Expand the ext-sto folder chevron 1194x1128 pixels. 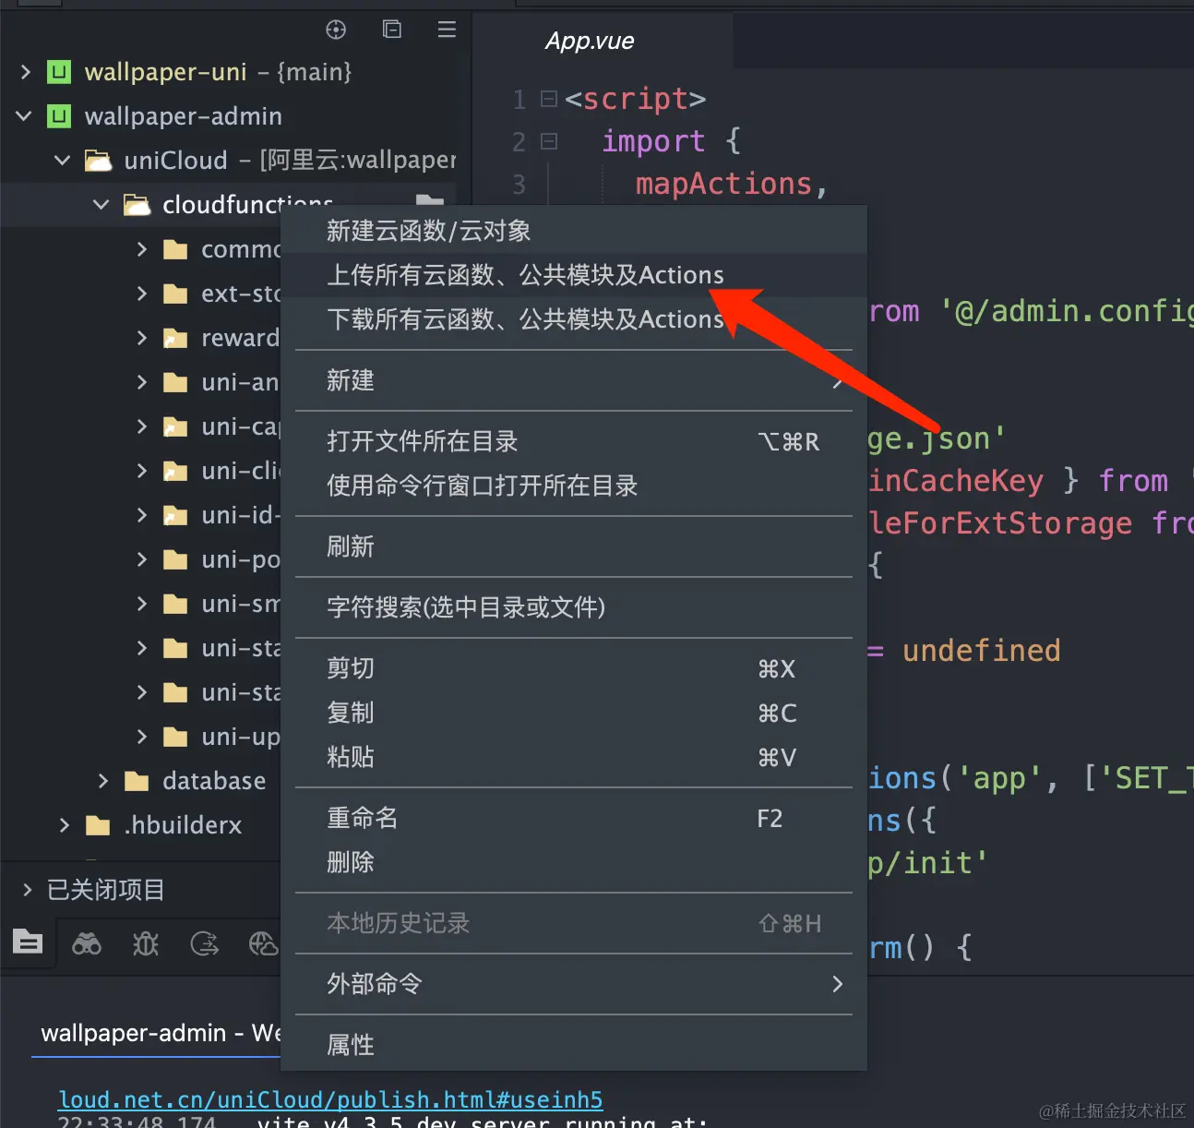point(141,294)
